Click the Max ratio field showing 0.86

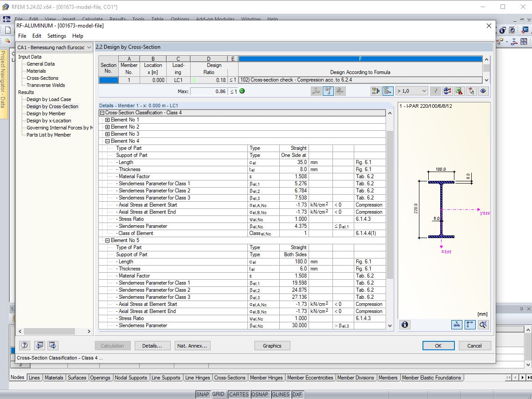tap(209, 91)
